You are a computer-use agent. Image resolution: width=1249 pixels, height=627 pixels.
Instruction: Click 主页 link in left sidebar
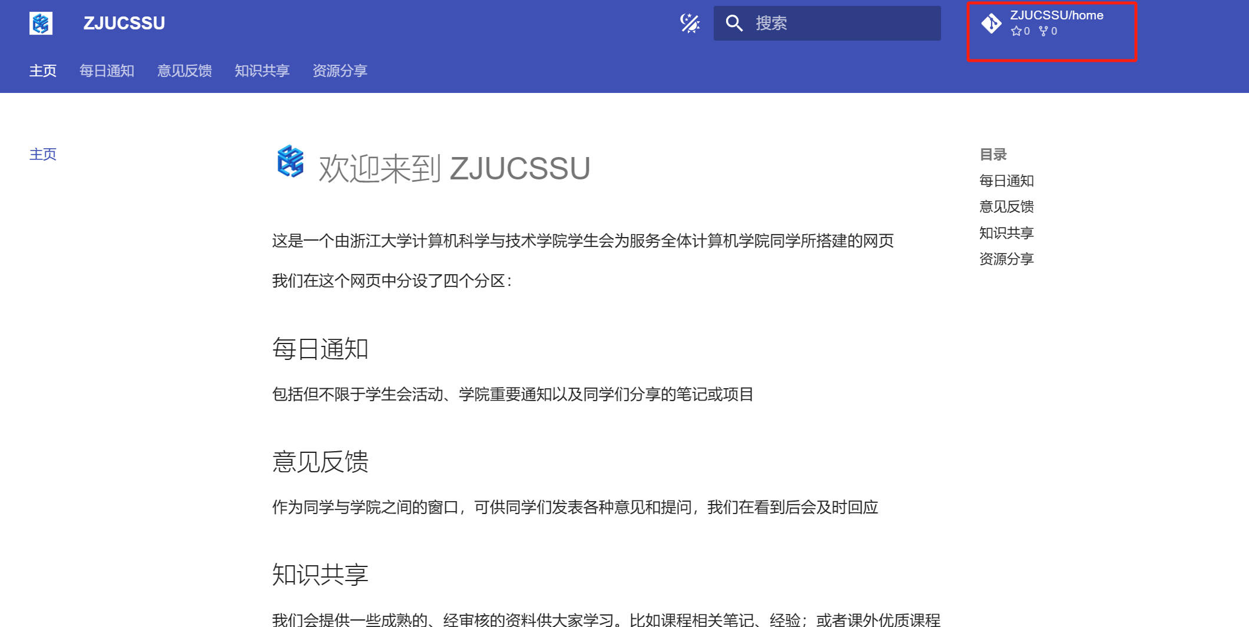pos(43,154)
